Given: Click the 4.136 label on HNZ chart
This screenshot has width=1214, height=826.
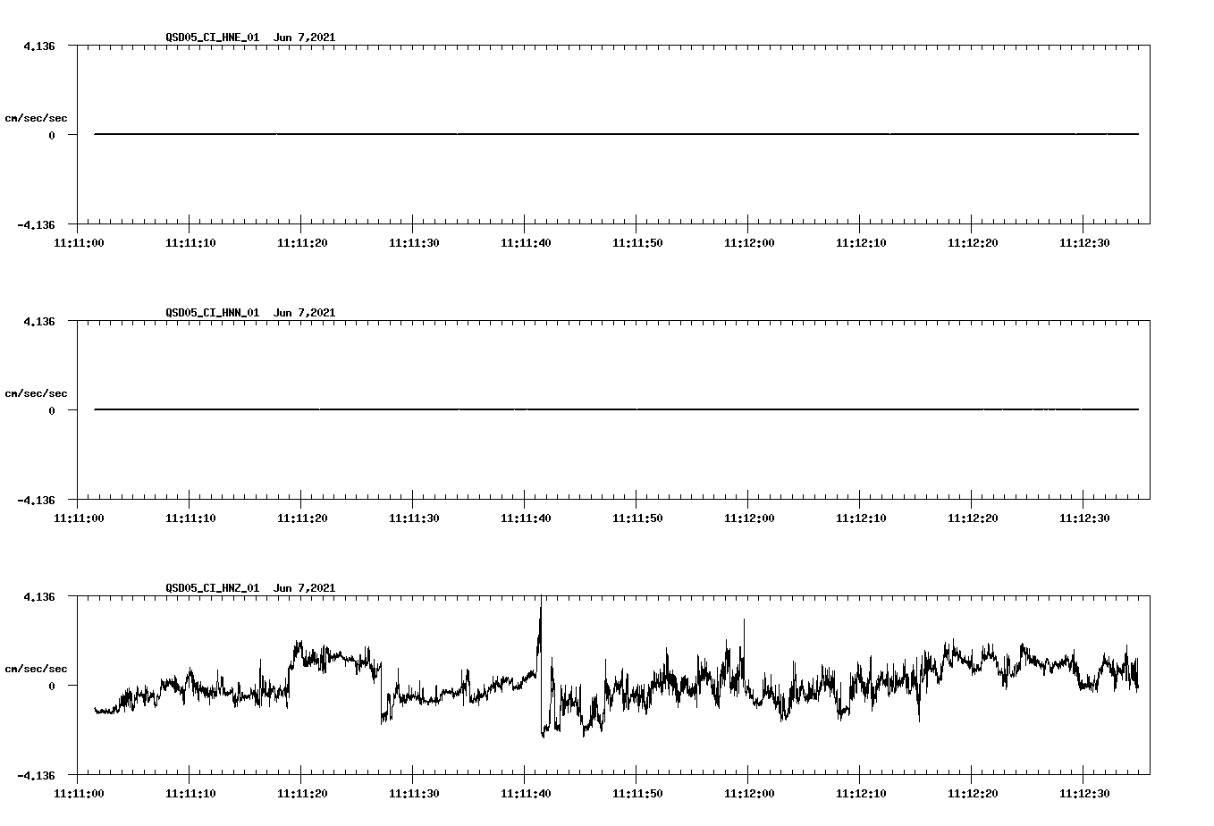Looking at the screenshot, I should tap(39, 596).
